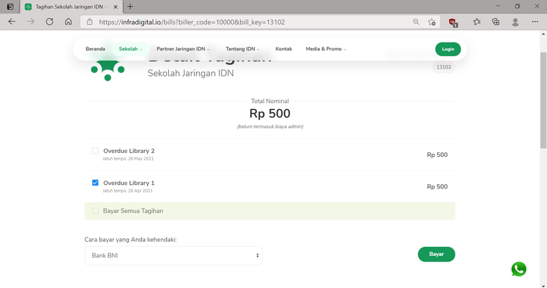The width and height of the screenshot is (547, 288).
Task: Click the Rp 500 amount for Overdue Library 1
Action: pyautogui.click(x=437, y=187)
